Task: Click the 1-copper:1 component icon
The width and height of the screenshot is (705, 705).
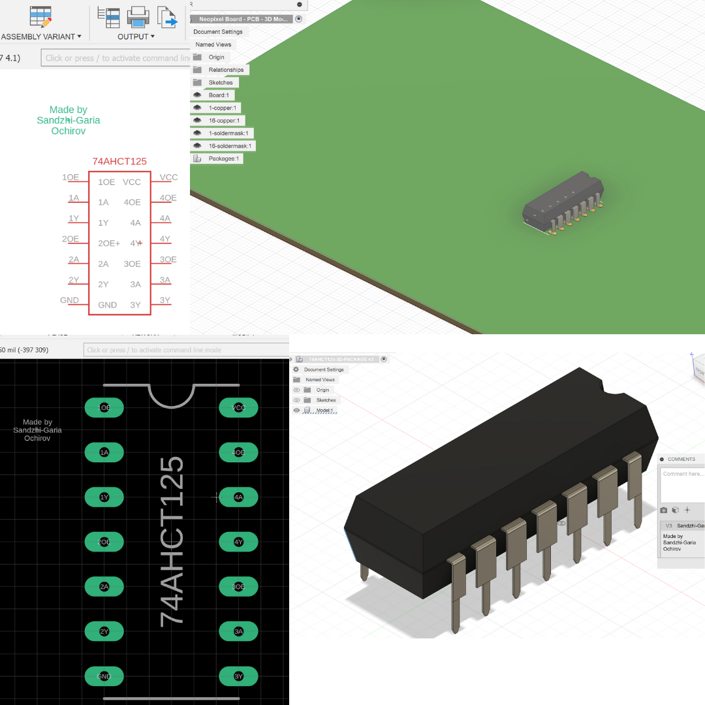Action: [197, 108]
